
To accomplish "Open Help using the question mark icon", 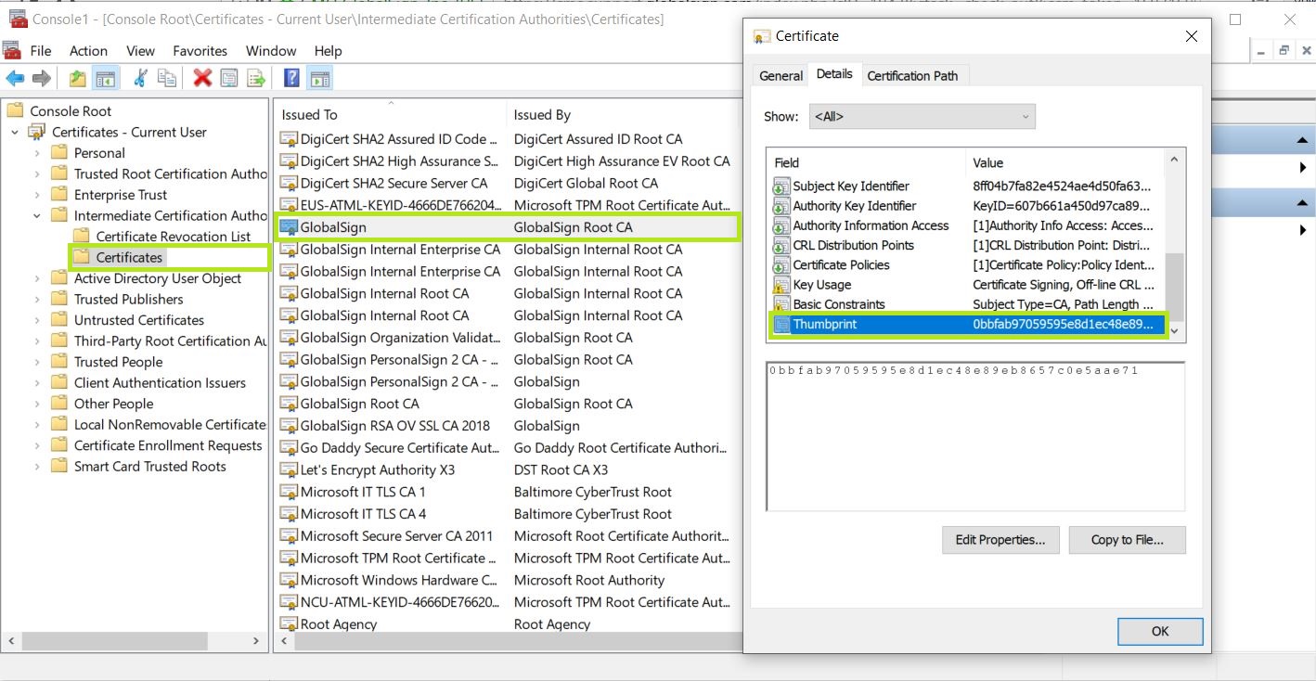I will coord(291,79).
